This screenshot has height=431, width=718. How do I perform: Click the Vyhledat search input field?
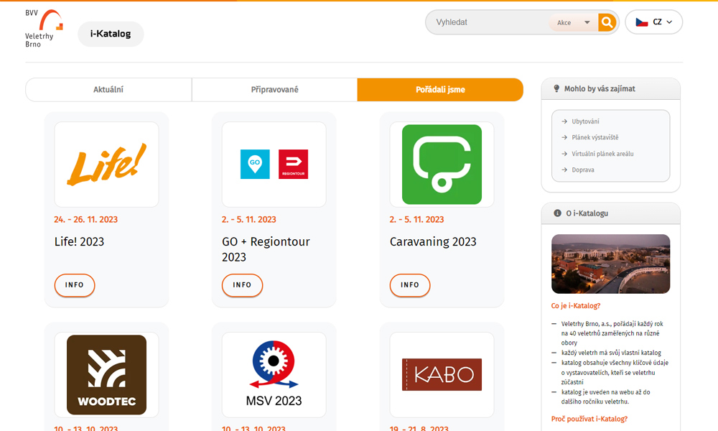click(488, 22)
